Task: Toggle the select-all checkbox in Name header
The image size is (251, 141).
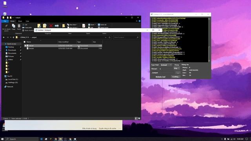Action: click(x=24, y=42)
